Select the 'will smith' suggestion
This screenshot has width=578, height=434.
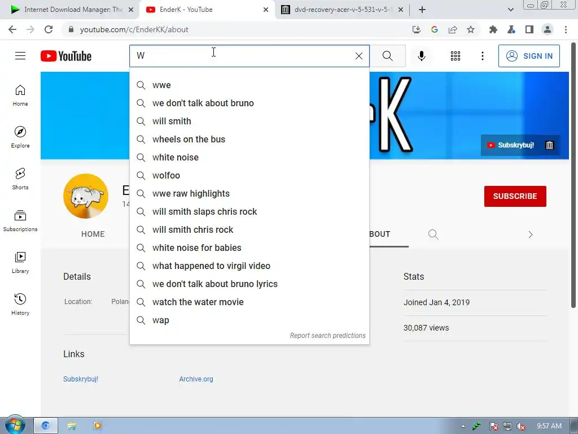point(249,121)
